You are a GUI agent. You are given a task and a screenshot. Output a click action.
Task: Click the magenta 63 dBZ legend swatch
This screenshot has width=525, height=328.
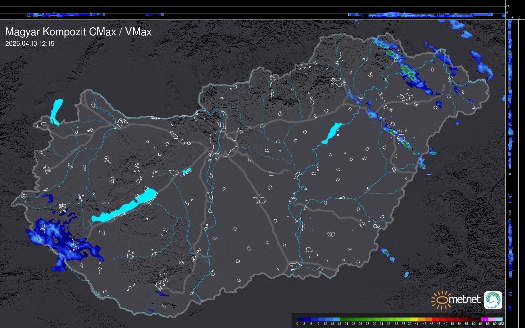[484, 319]
